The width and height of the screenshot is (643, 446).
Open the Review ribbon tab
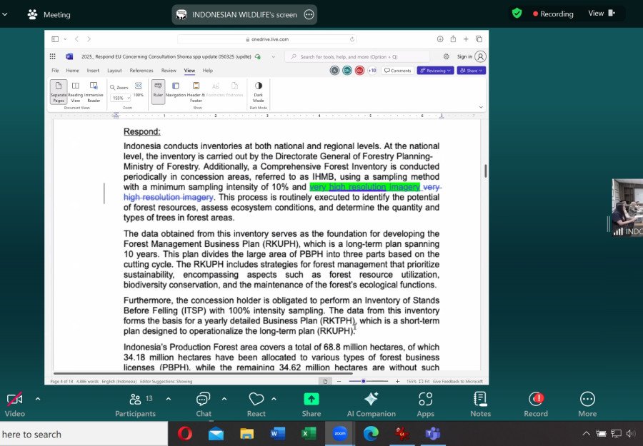(x=169, y=71)
